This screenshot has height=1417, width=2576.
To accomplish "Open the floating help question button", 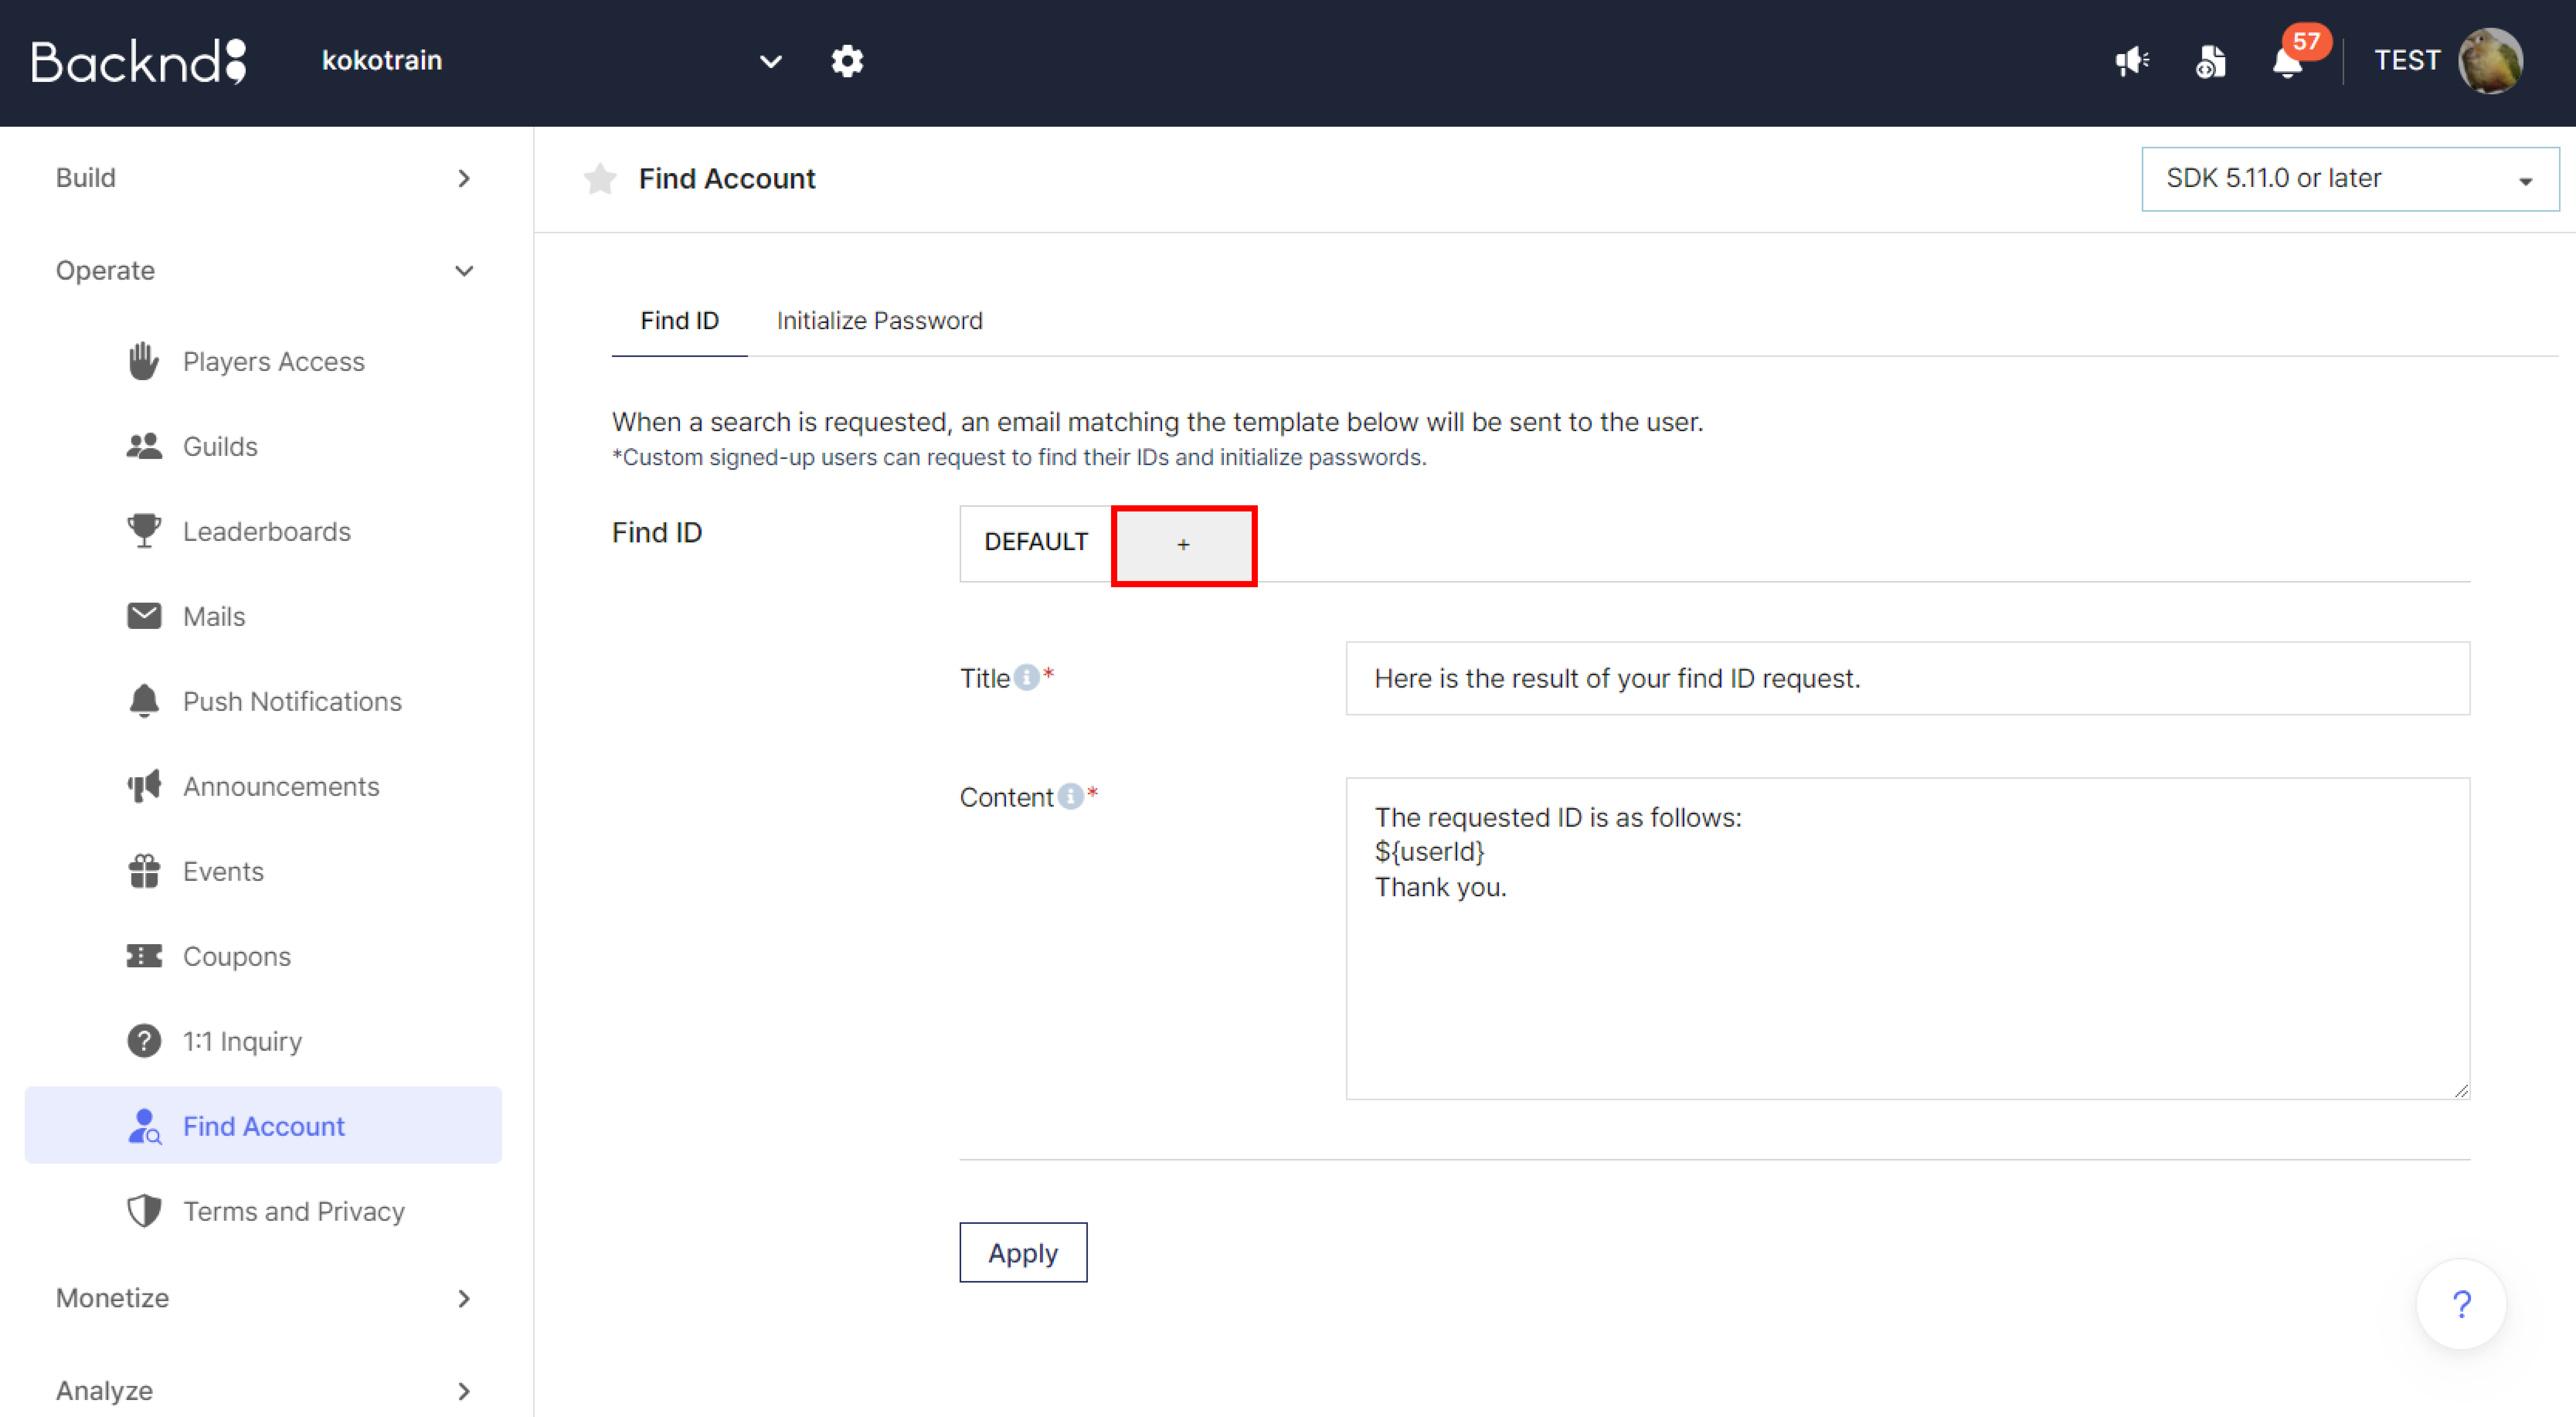I will pos(2461,1304).
